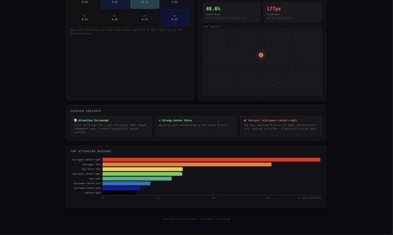Select the BL grid cell showing 0.0%
Screen dimensions: 393x235
pos(85,18)
